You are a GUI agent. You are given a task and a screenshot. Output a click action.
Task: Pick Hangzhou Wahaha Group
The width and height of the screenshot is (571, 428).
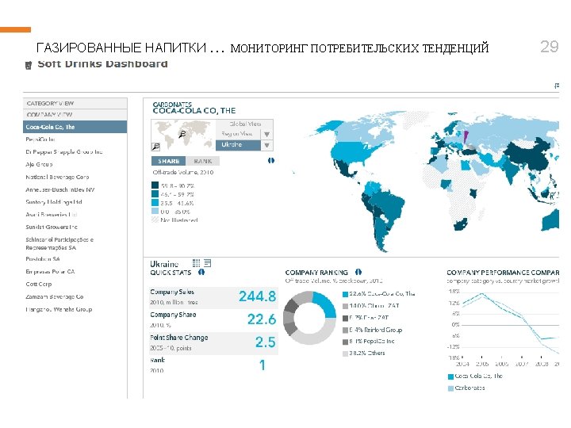click(x=59, y=309)
